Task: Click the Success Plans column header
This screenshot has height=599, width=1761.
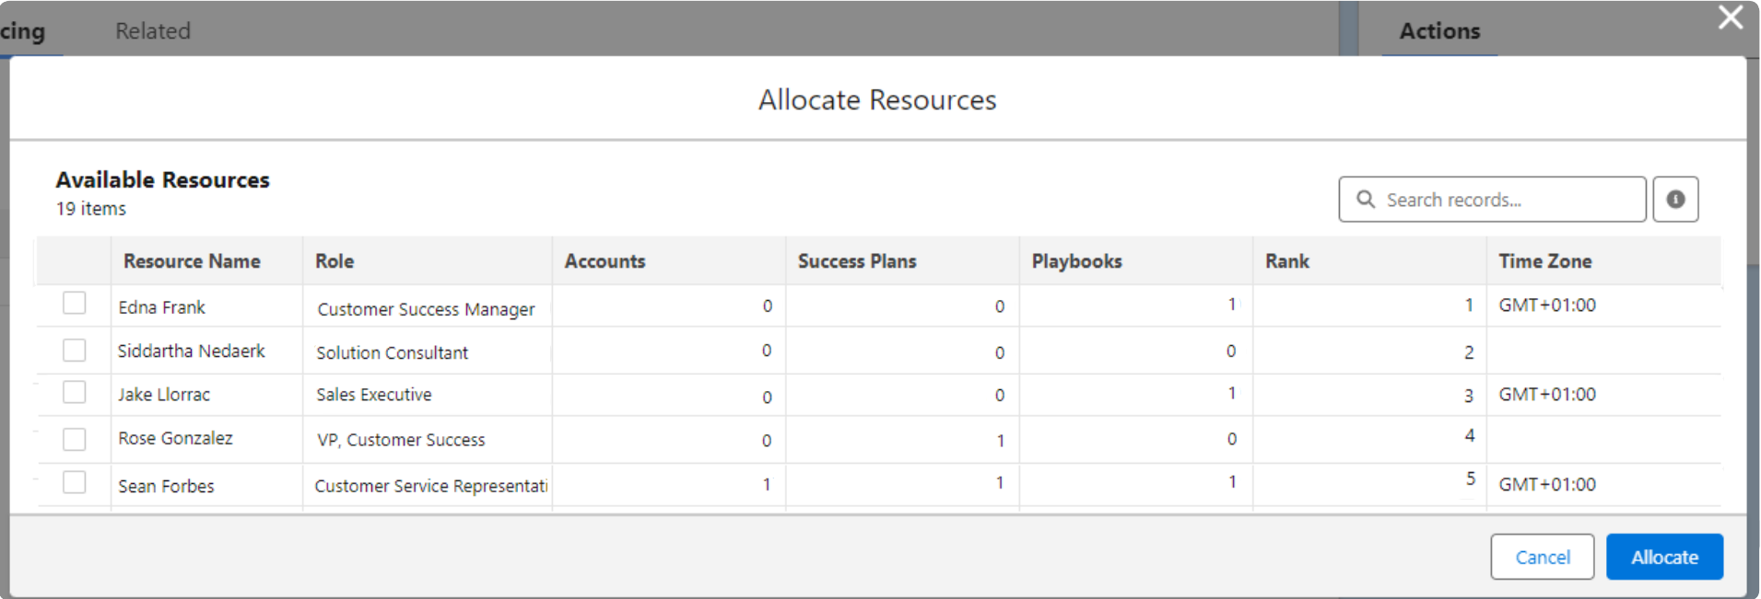Action: click(x=857, y=261)
